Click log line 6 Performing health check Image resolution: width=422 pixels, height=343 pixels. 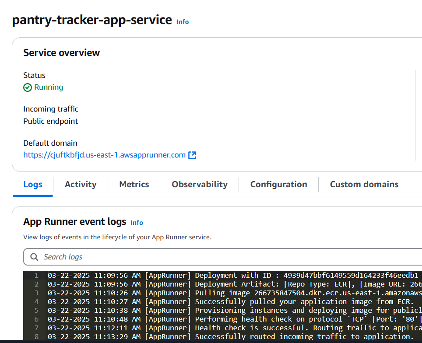(235, 319)
